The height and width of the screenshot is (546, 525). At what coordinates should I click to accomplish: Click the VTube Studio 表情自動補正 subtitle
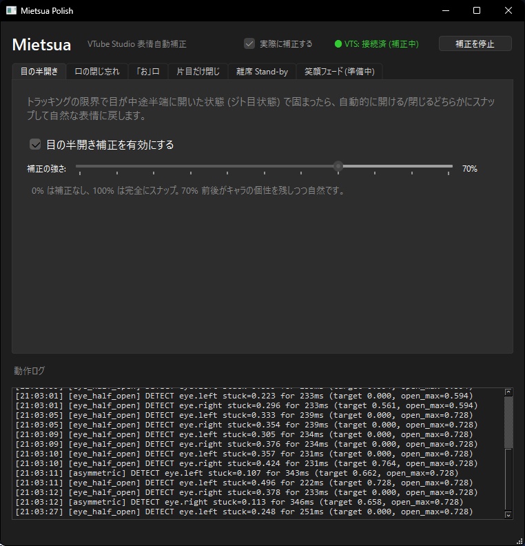tap(136, 44)
